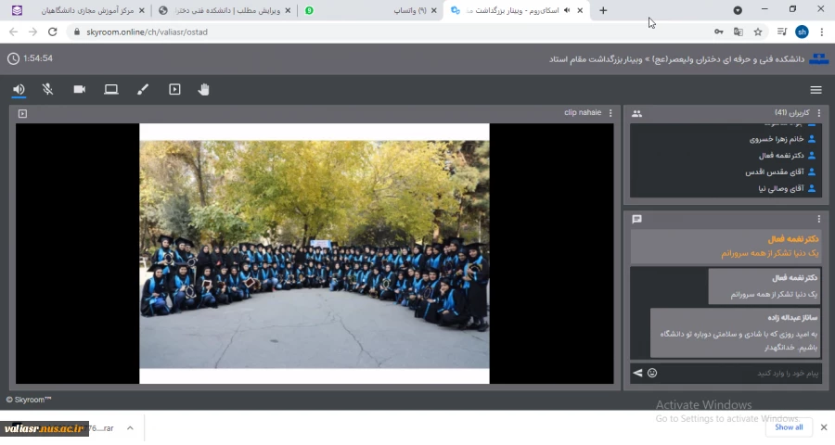Viewport: 835px width, 445px height.
Task: Click the Skyroom room logo icon
Action: click(x=819, y=58)
